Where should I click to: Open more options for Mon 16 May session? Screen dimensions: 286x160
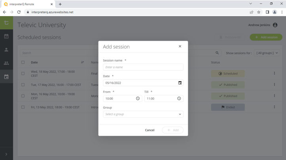tap(274, 96)
